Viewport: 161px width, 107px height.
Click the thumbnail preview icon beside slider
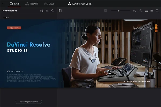point(105,10)
